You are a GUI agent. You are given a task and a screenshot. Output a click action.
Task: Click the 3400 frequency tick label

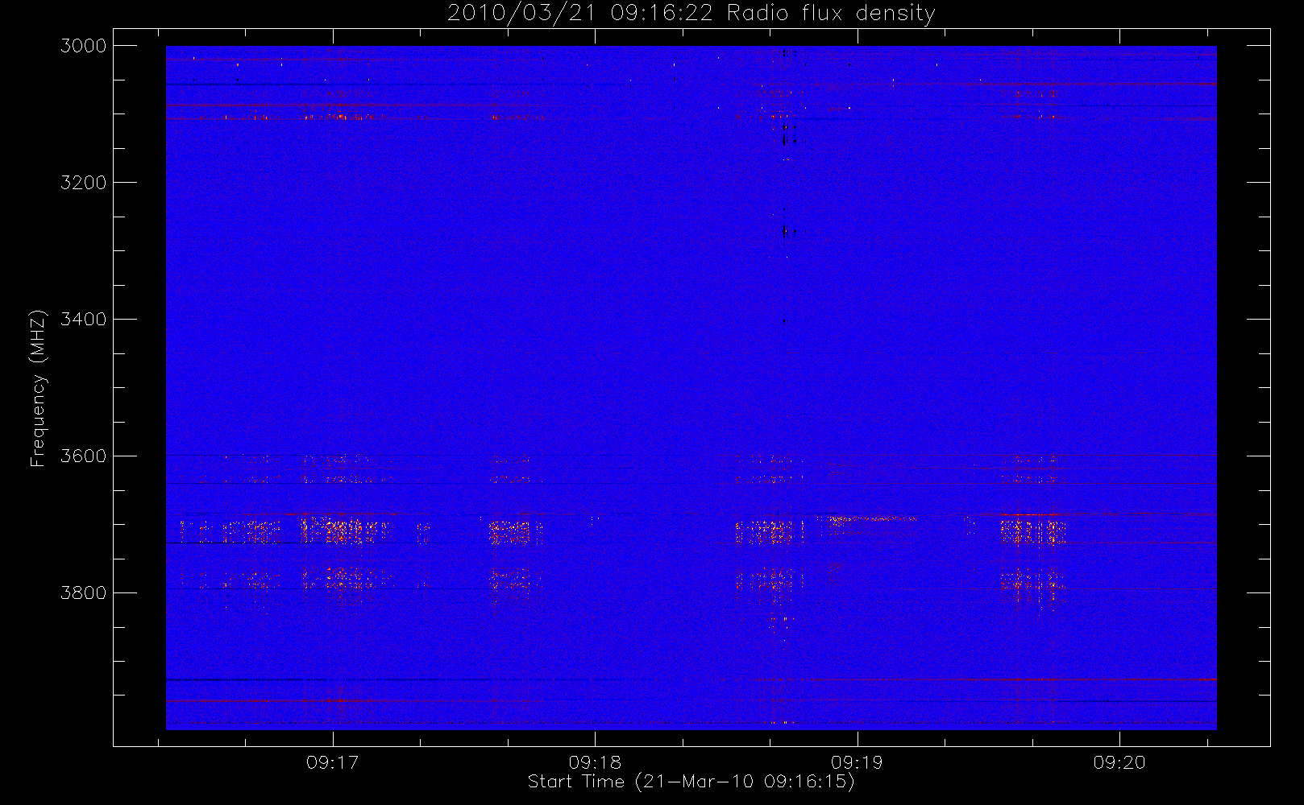coord(84,320)
